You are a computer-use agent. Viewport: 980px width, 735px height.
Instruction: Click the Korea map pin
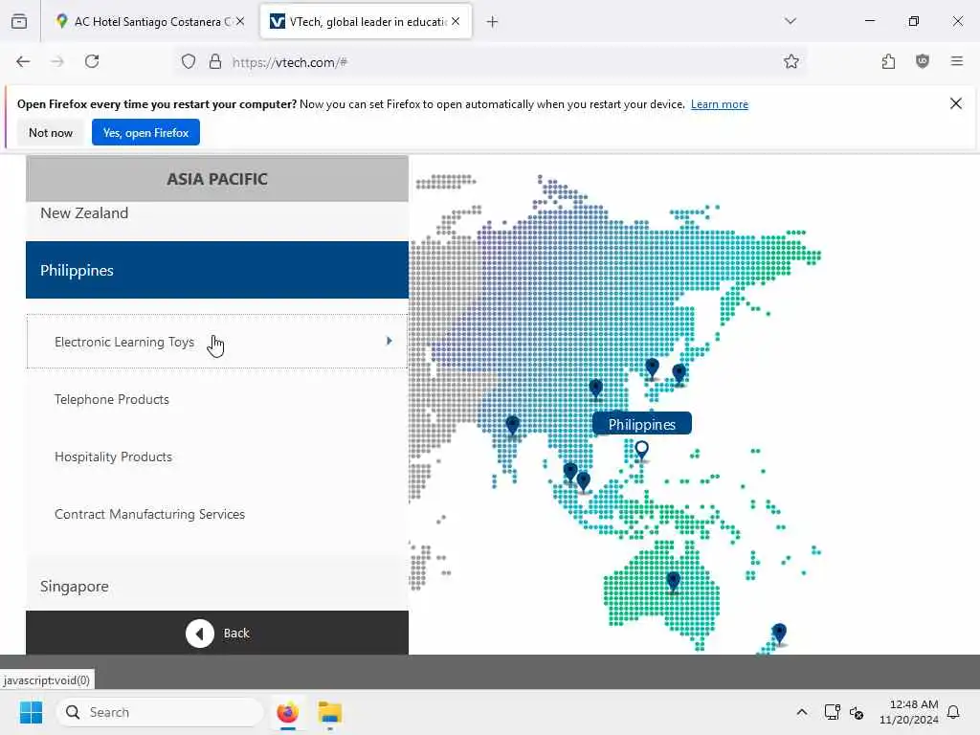click(x=652, y=367)
